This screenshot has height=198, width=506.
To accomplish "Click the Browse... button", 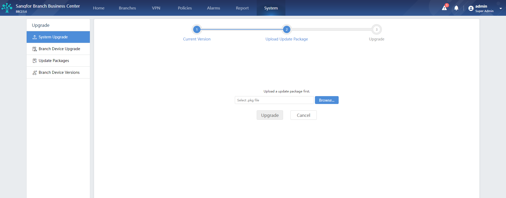I will 327,100.
